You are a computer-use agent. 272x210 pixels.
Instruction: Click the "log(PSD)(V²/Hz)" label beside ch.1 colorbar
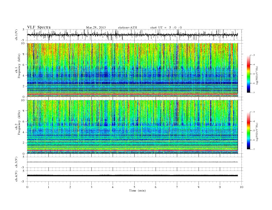[257, 75]
